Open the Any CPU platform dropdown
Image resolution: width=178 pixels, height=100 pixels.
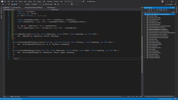pos(37,4)
